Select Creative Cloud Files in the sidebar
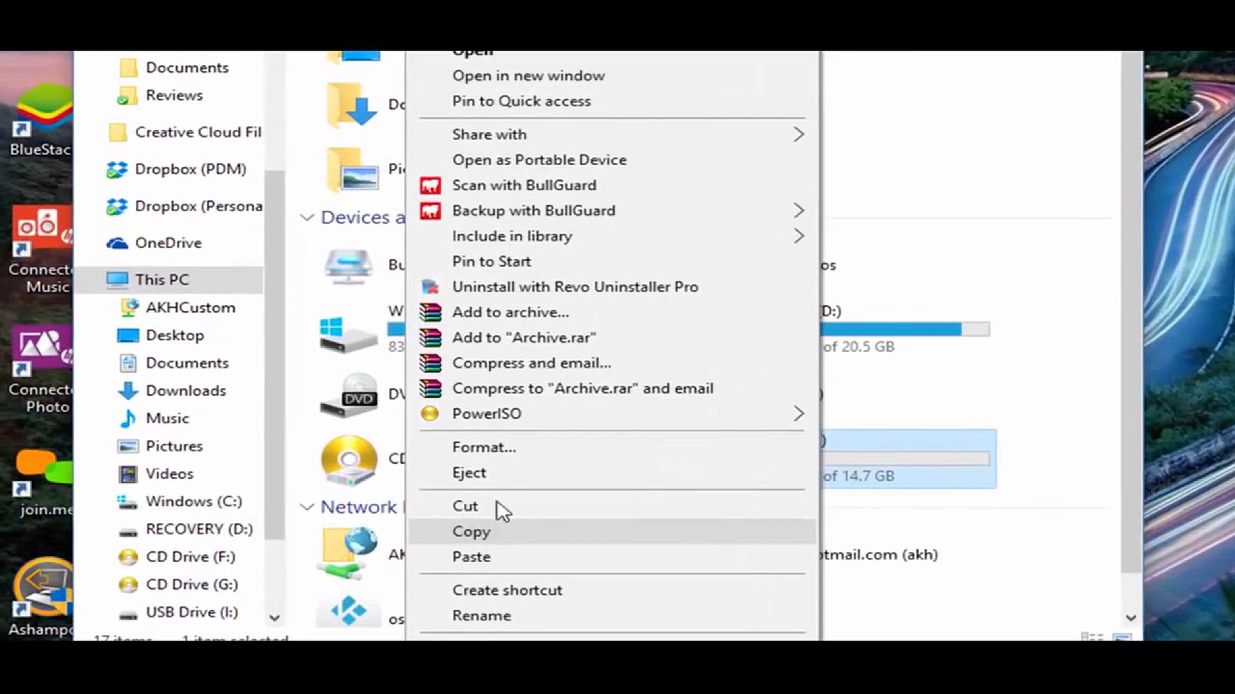1235x694 pixels. (x=198, y=132)
